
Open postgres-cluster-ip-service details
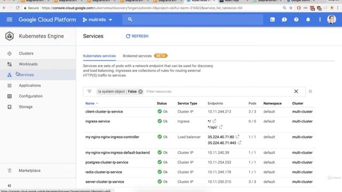[107, 162]
